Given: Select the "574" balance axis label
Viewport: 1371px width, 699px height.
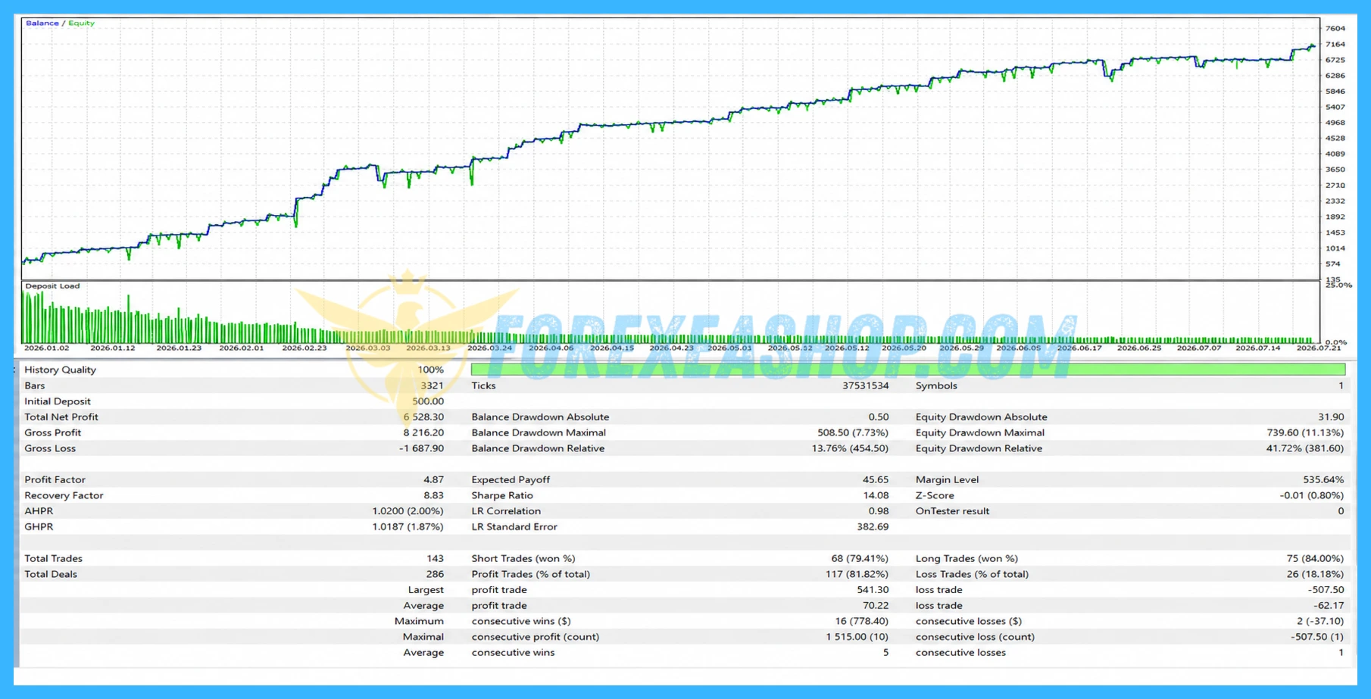Looking at the screenshot, I should tap(1333, 264).
